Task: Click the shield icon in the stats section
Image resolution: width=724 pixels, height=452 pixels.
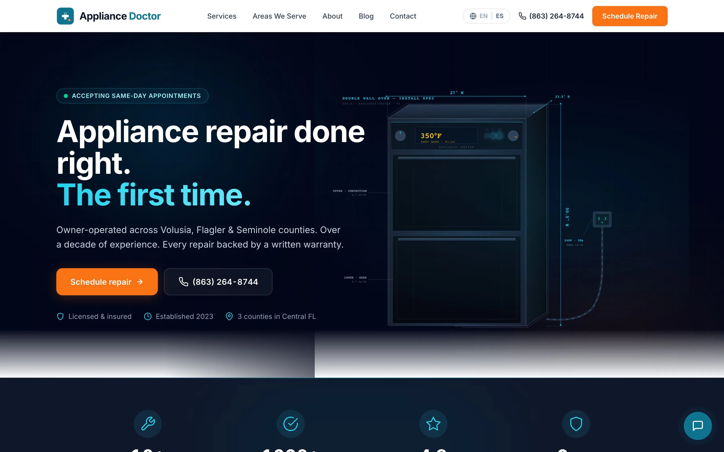Action: (x=576, y=424)
